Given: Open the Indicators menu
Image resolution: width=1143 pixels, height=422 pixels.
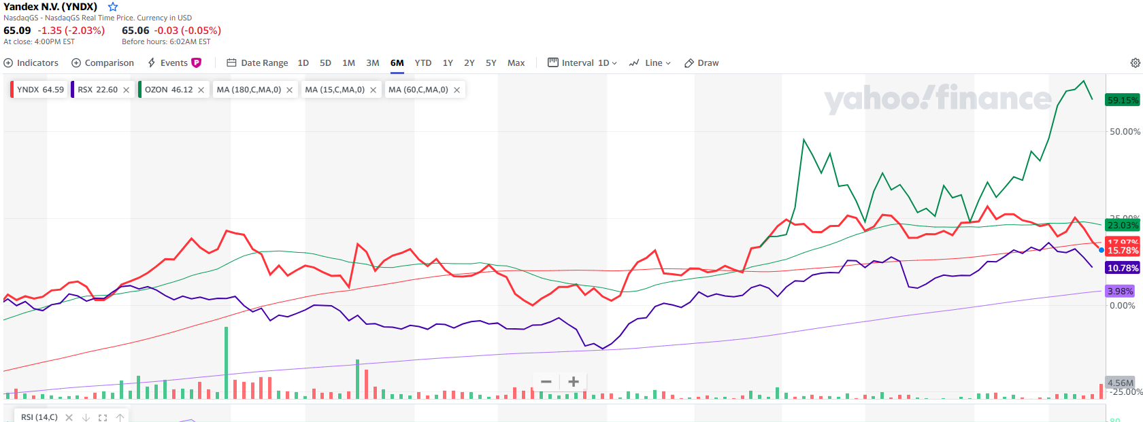Looking at the screenshot, I should click(31, 63).
